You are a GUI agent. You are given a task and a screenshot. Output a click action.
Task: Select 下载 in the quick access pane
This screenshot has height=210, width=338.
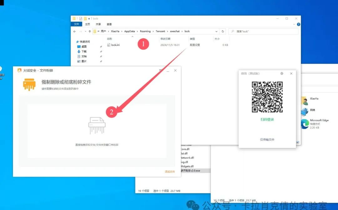[x=84, y=52]
